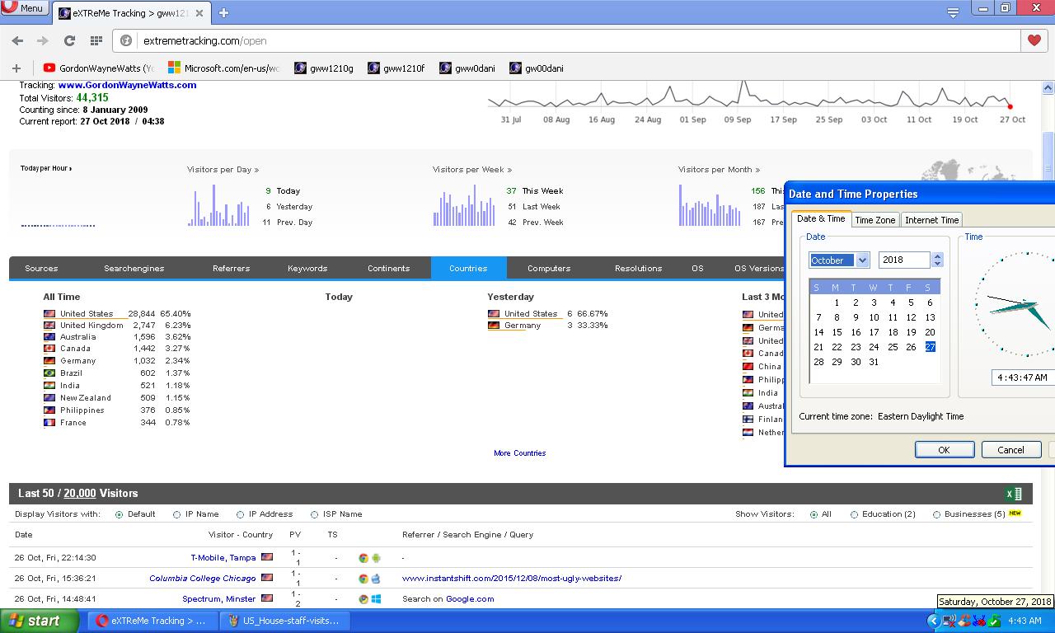Image resolution: width=1055 pixels, height=633 pixels.
Task: Show hidden tray icons arrow
Action: (x=933, y=621)
